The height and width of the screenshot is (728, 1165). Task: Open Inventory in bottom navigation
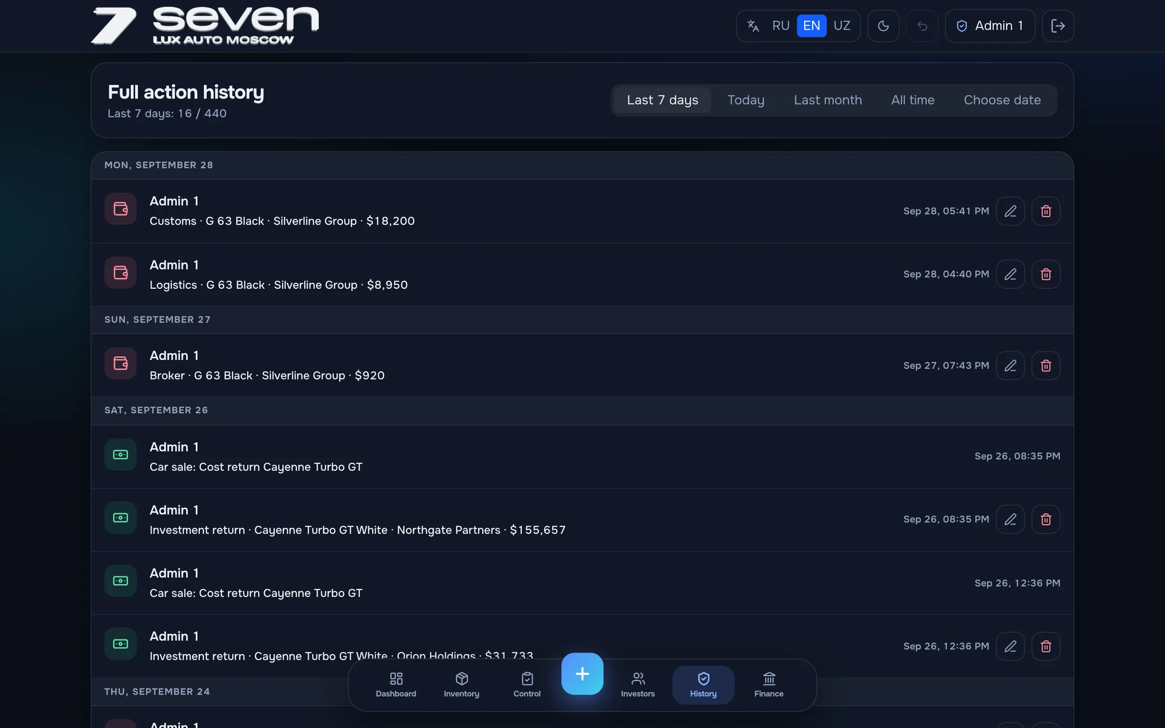461,685
